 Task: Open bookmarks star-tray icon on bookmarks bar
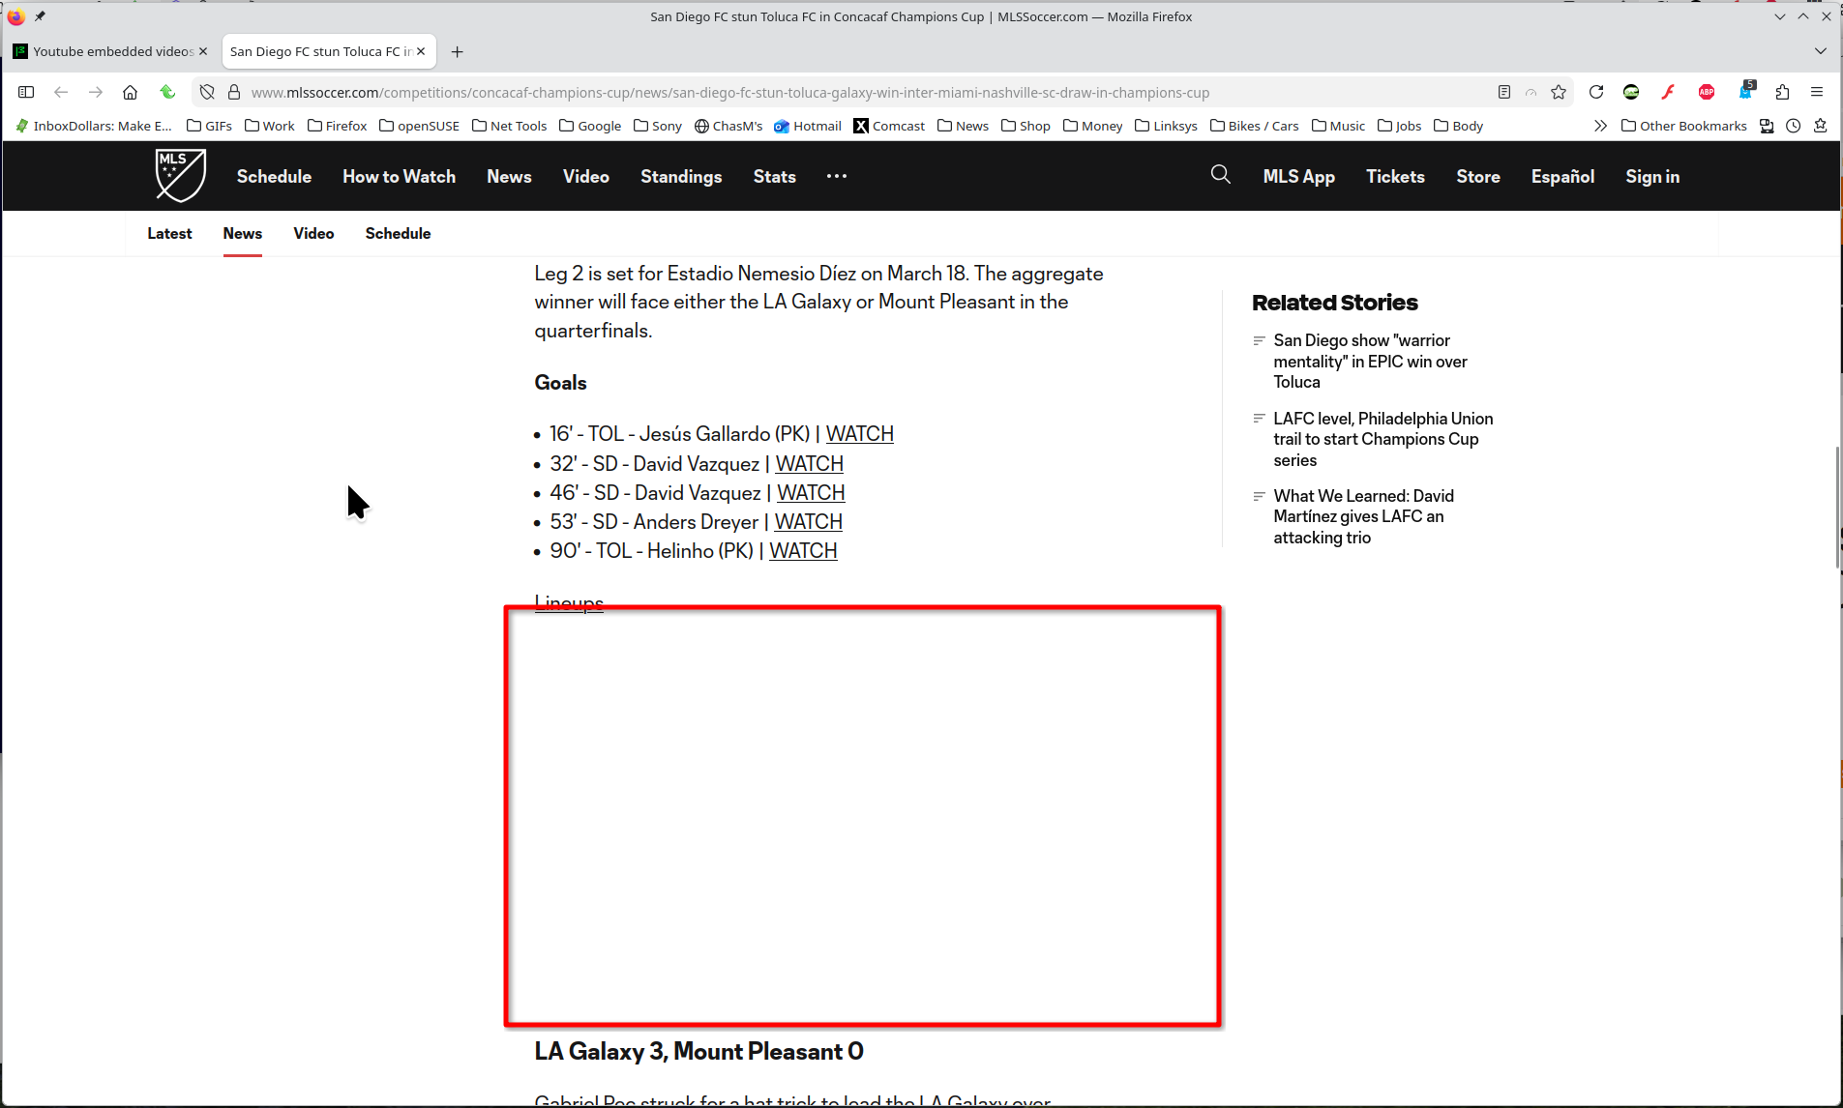(1820, 126)
